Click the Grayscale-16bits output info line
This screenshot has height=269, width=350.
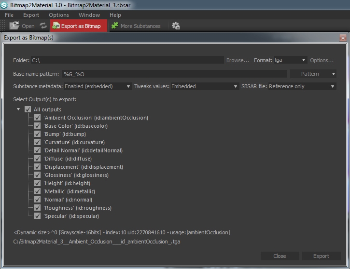tap(122, 232)
